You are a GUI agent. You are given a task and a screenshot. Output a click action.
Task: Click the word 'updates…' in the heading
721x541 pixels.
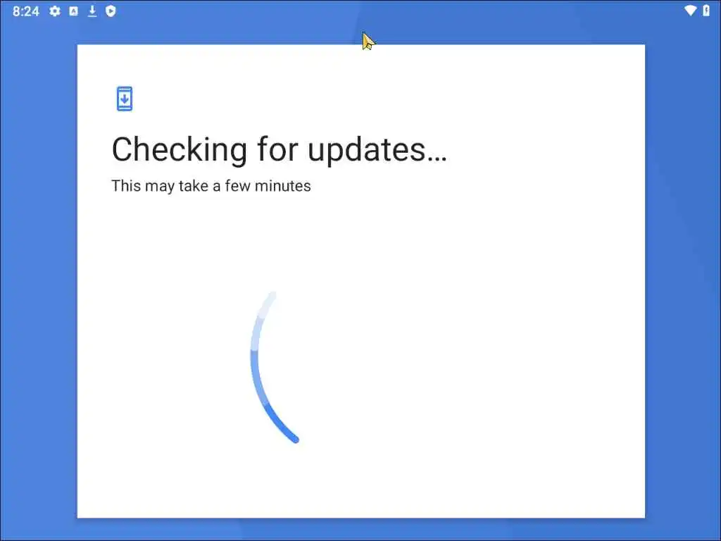pyautogui.click(x=377, y=150)
